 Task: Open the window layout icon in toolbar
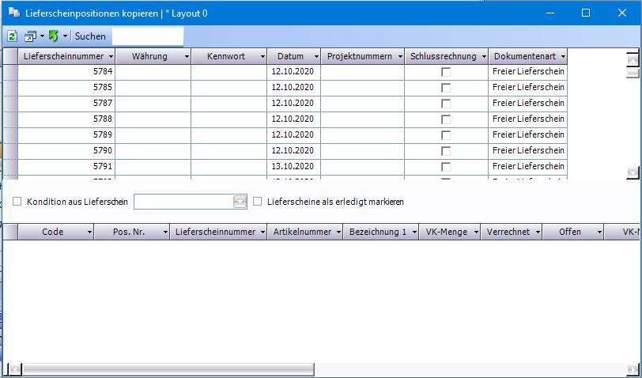(x=30, y=36)
